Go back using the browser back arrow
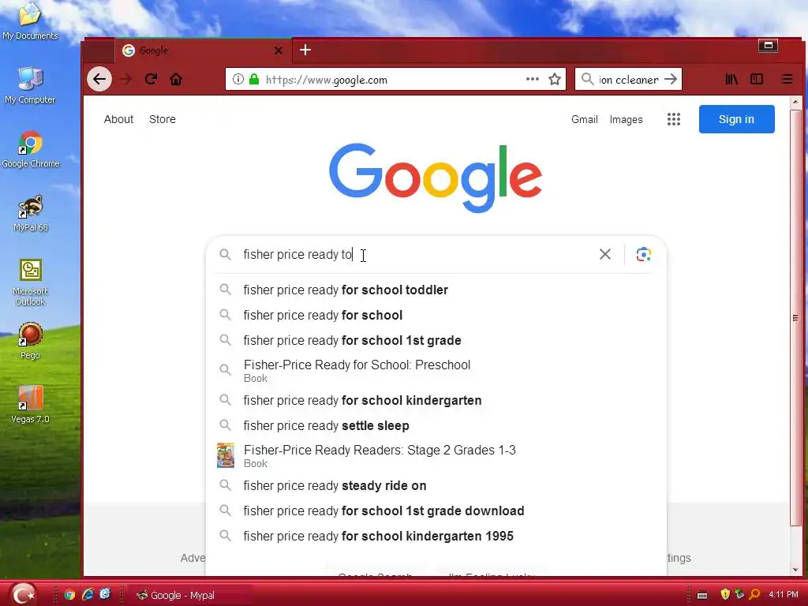The height and width of the screenshot is (606, 808). click(x=99, y=80)
